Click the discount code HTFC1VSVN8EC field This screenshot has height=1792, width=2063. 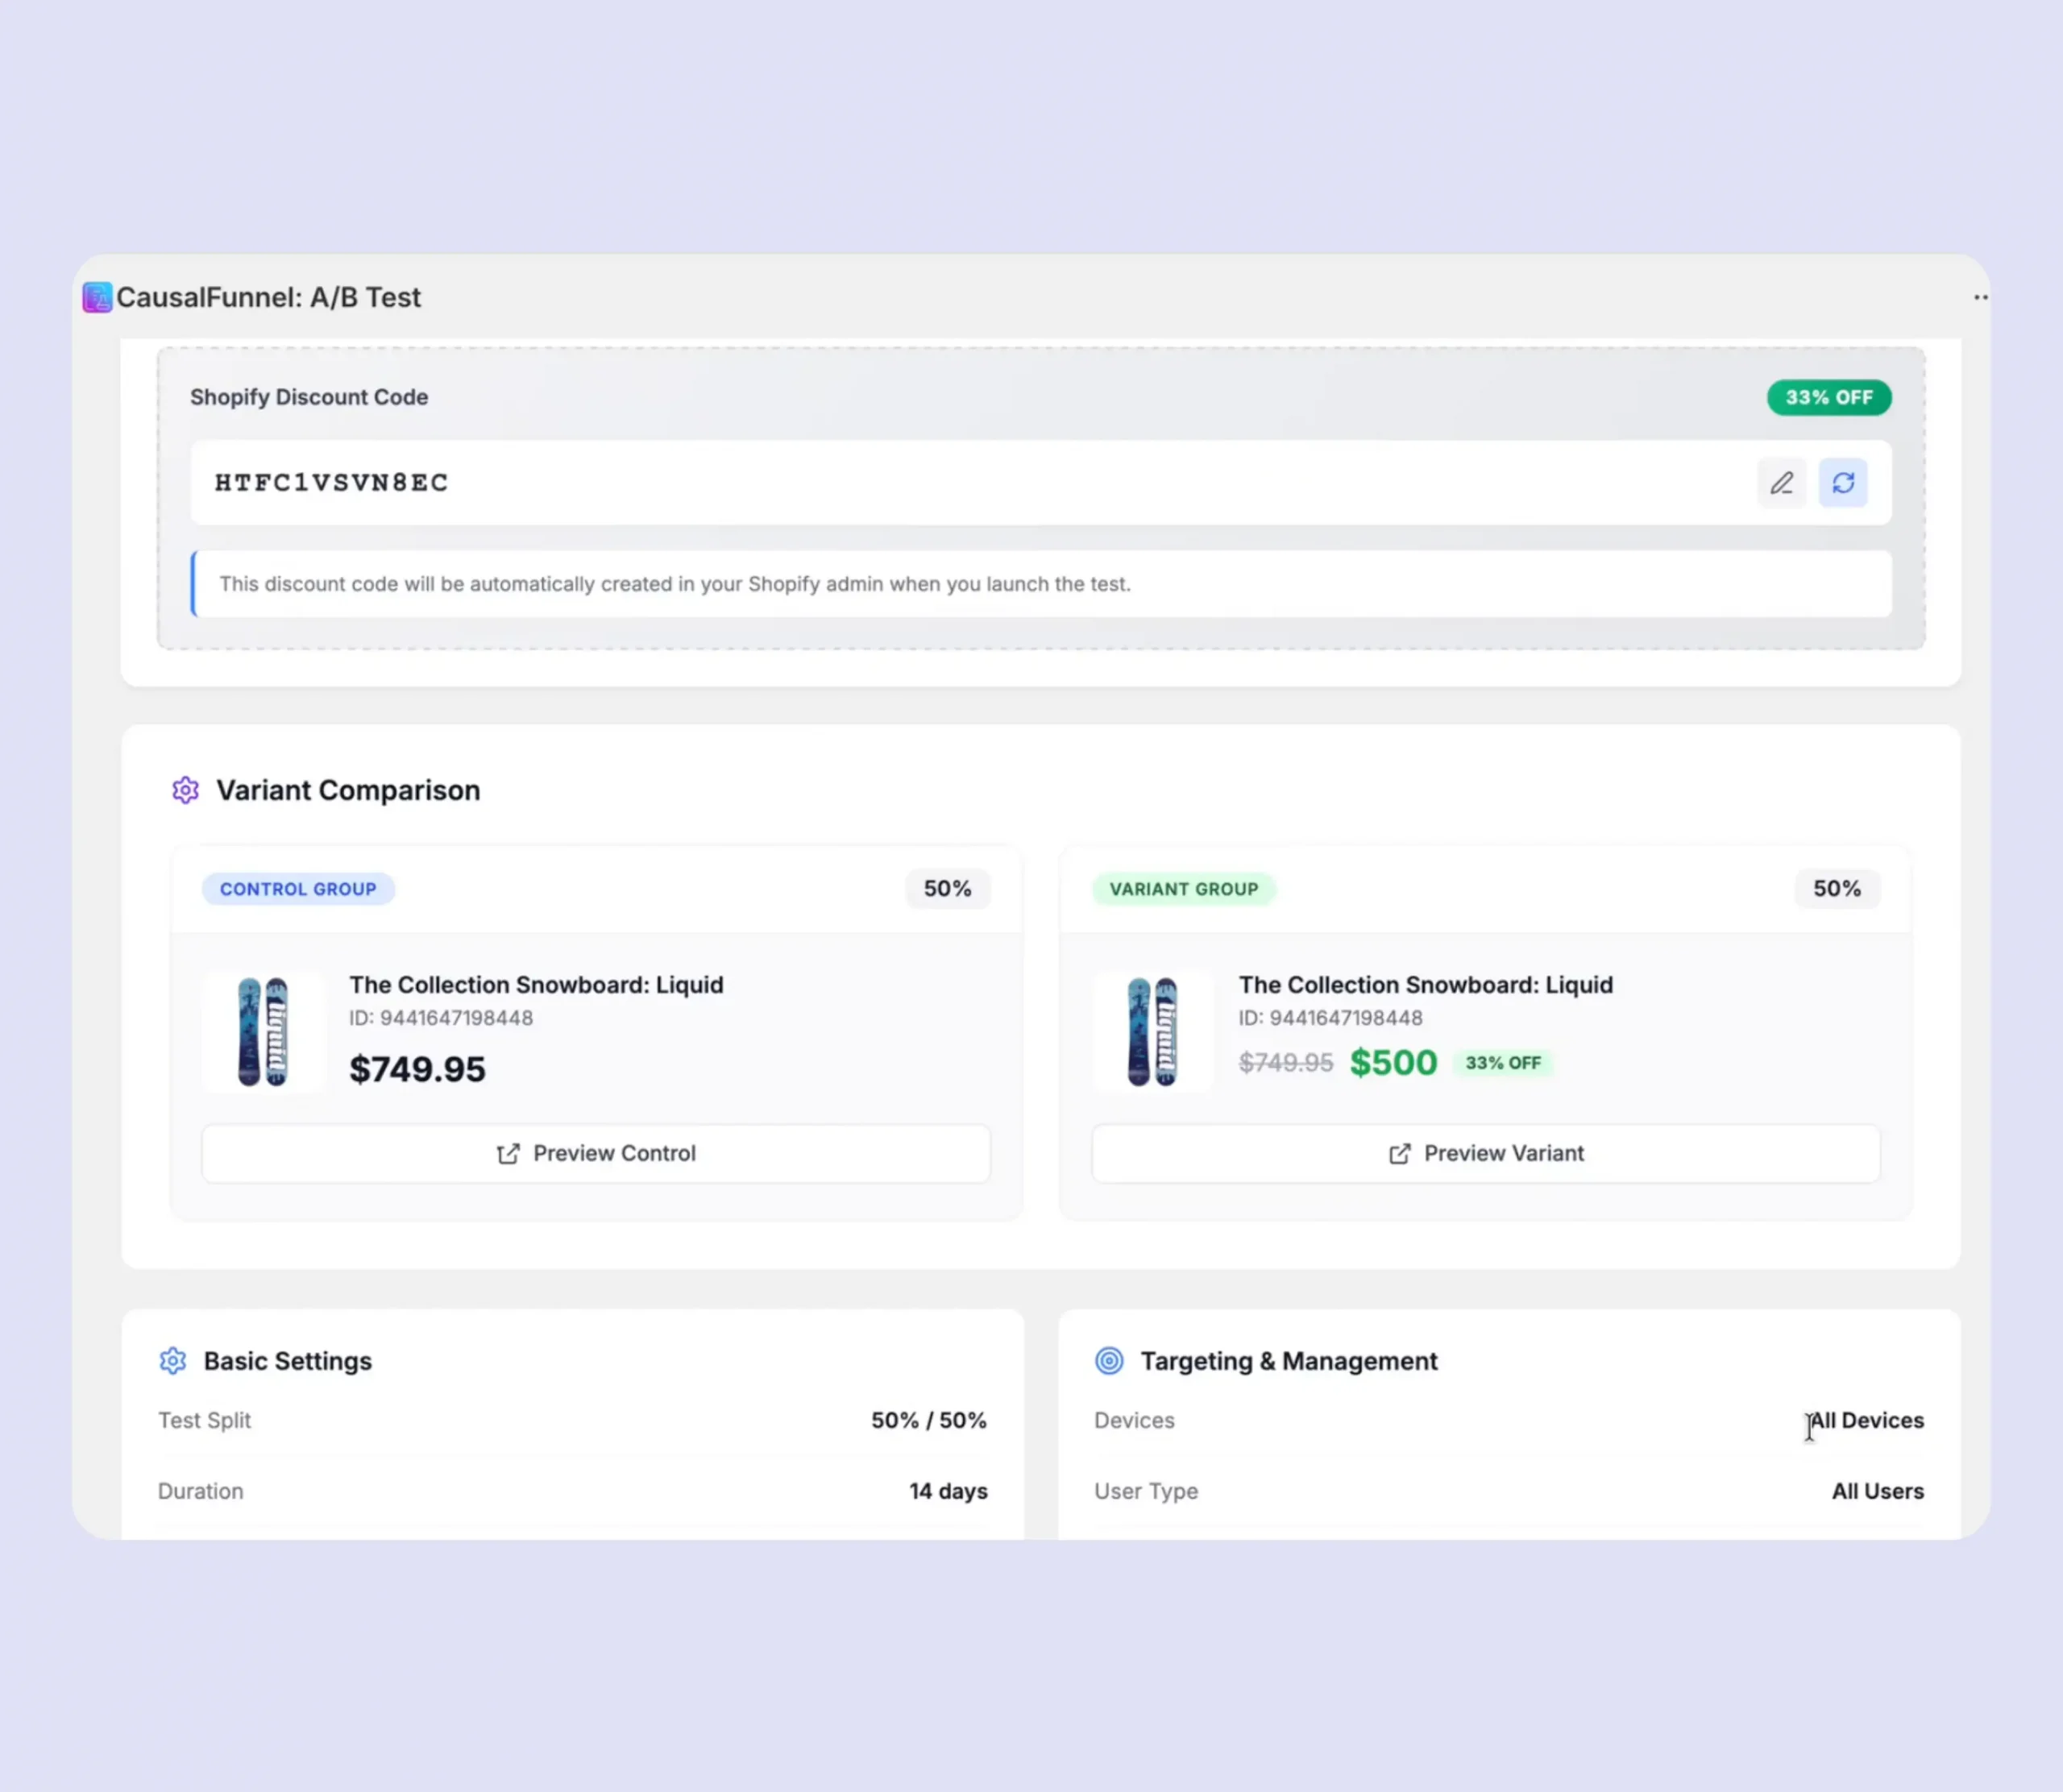click(x=331, y=483)
